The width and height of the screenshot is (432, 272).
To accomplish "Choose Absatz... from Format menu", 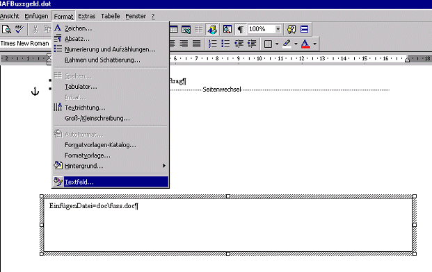I will (111, 39).
